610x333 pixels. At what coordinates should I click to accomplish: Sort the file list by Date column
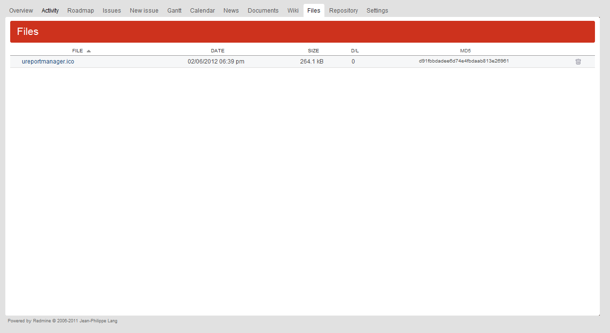(217, 51)
